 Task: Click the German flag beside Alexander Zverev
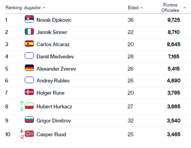pos(29,68)
